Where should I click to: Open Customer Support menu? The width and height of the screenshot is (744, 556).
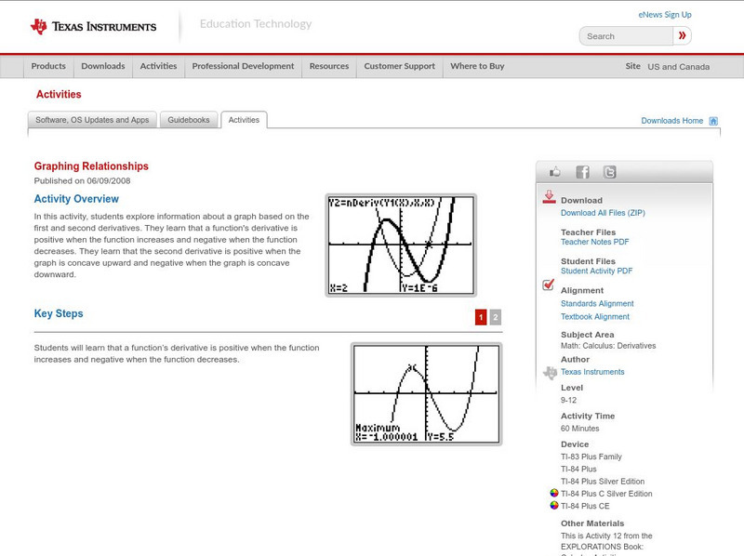[400, 66]
